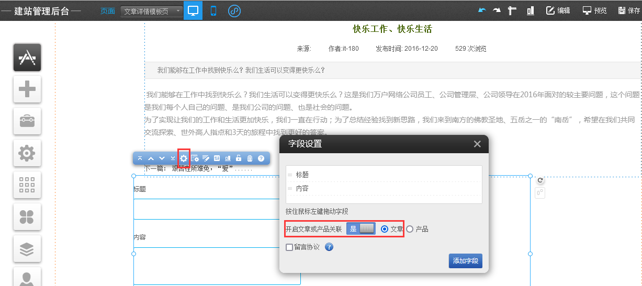This screenshot has width=642, height=286.
Task: Click the 添加字段 button
Action: click(x=465, y=261)
